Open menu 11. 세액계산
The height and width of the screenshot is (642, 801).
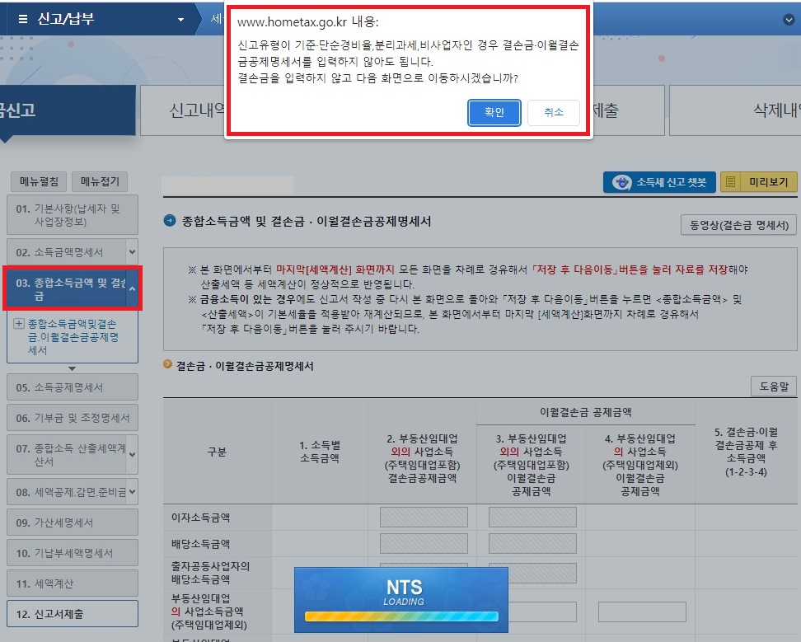[72, 583]
